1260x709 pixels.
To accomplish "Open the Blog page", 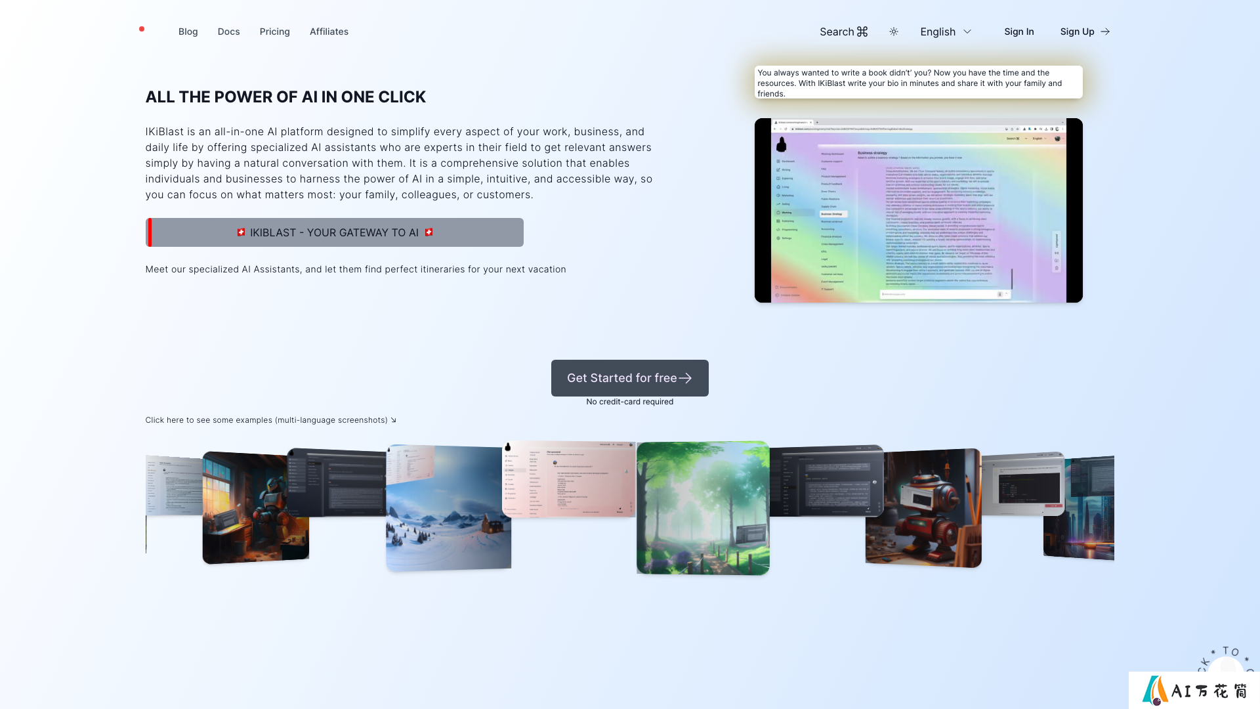I will pos(188,32).
